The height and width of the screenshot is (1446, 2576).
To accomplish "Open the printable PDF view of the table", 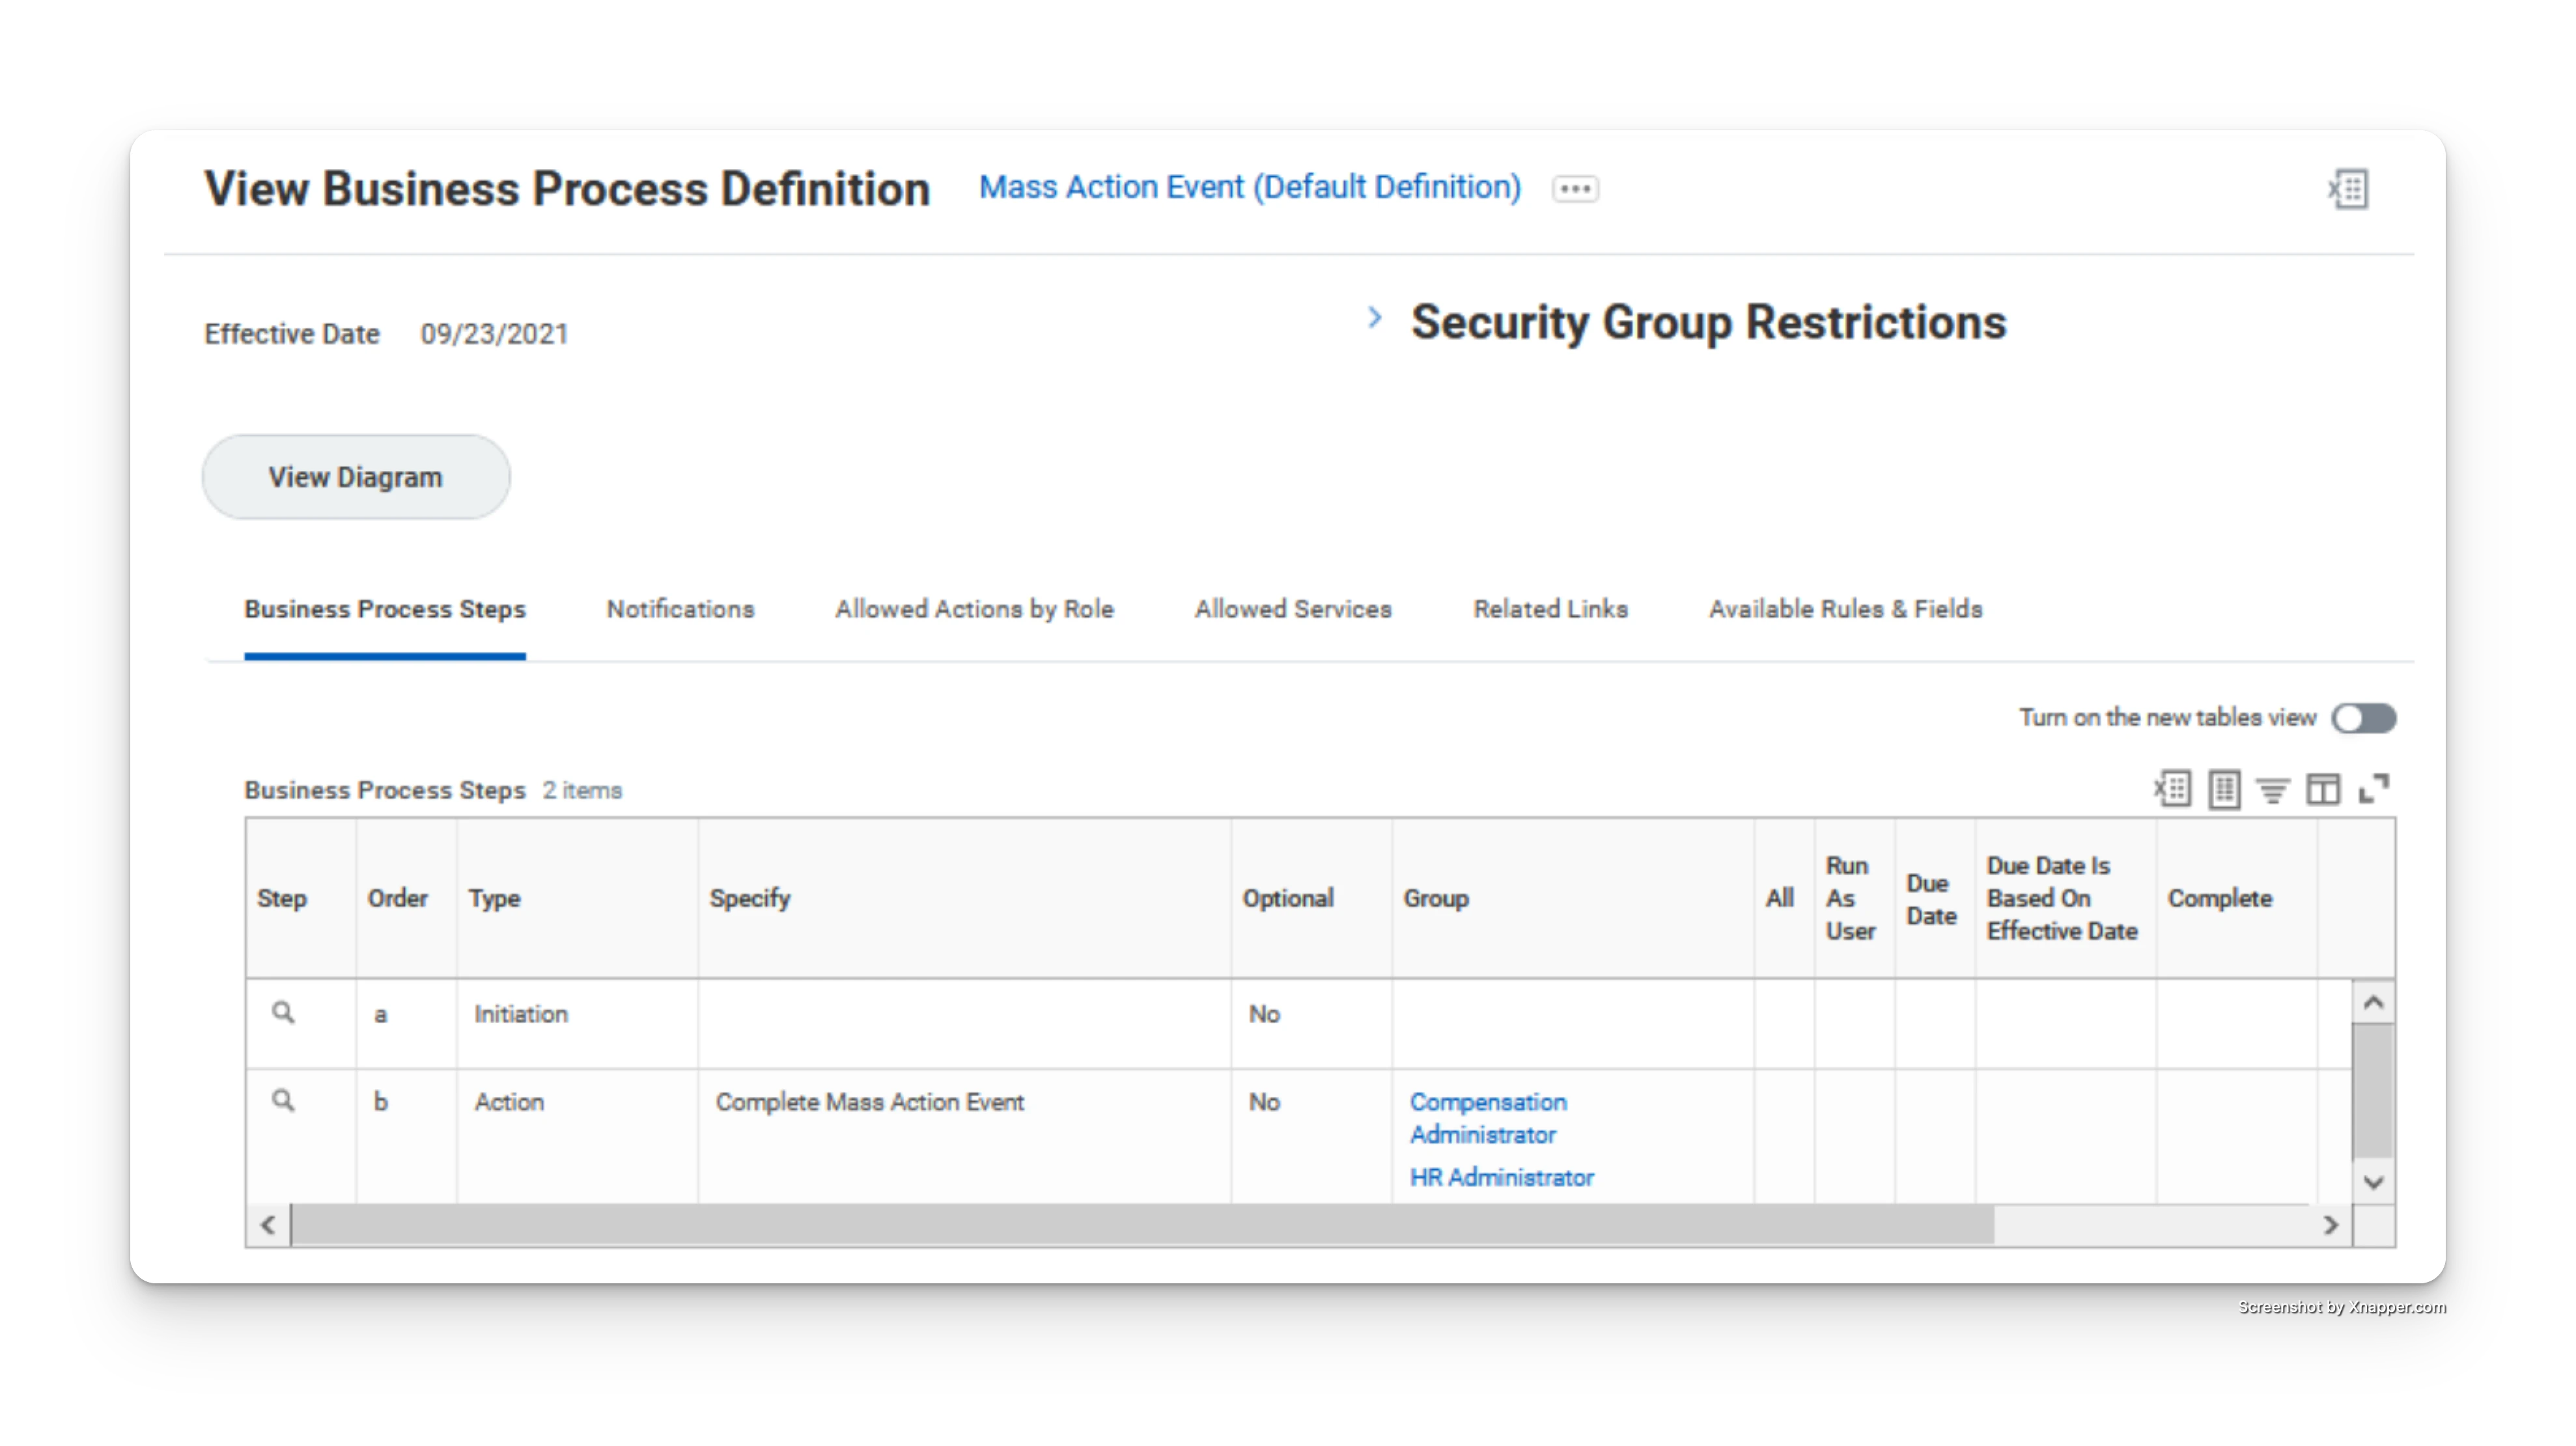I will pos(2224,789).
